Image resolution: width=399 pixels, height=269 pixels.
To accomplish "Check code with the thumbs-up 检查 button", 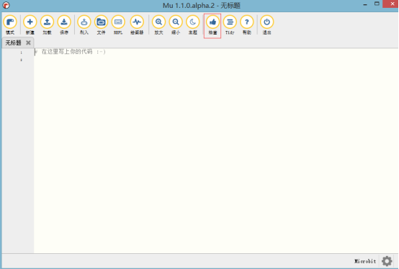I will [x=212, y=26].
